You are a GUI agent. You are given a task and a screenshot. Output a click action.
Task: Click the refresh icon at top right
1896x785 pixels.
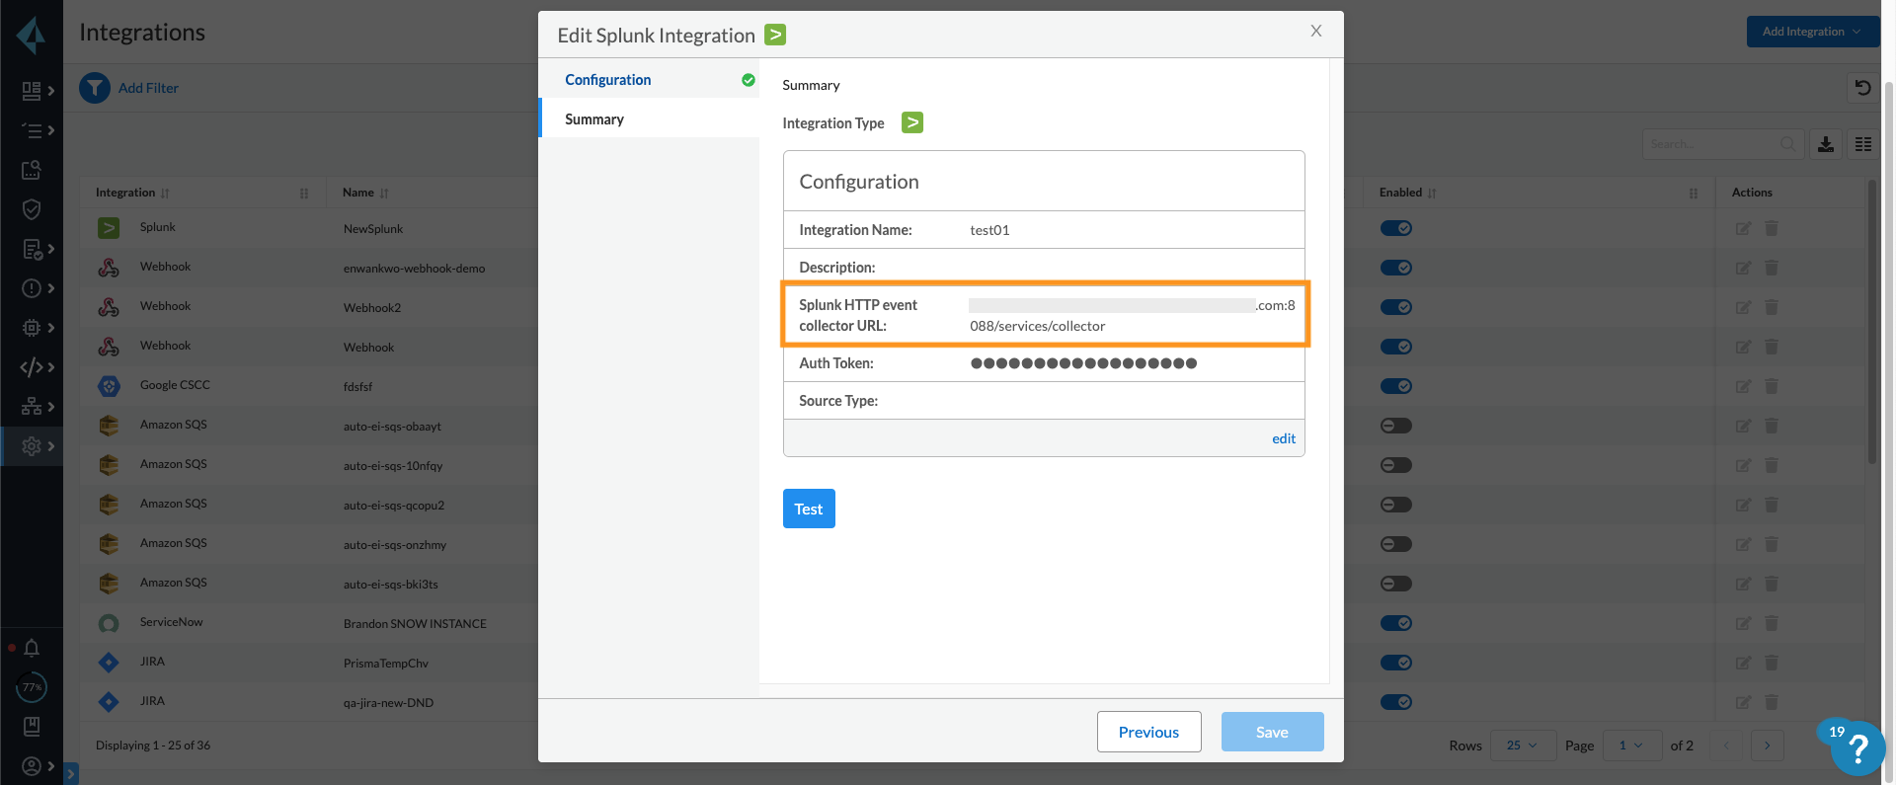click(1862, 88)
